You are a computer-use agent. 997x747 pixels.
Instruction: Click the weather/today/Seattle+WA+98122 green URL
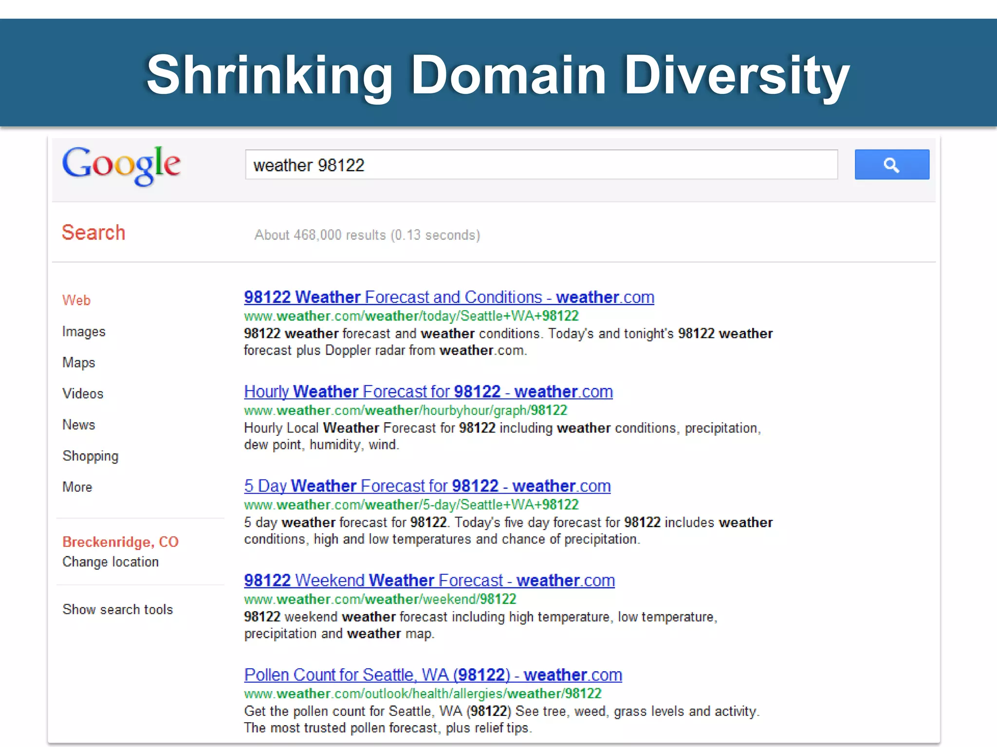coord(411,316)
